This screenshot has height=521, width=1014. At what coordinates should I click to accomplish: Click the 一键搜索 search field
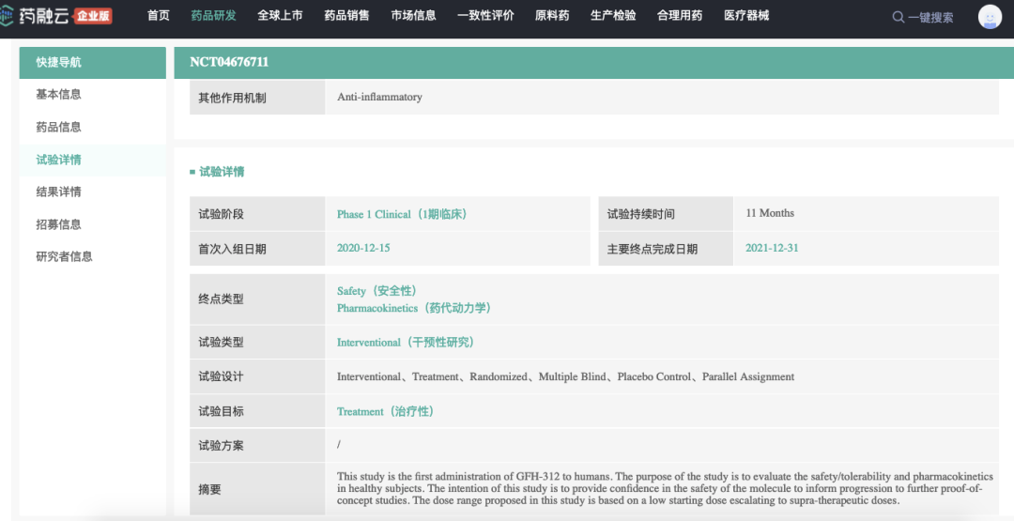click(930, 17)
